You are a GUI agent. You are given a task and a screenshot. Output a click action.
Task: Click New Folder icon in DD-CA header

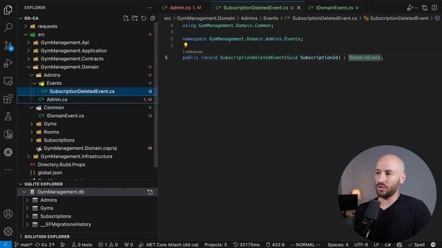135,19
